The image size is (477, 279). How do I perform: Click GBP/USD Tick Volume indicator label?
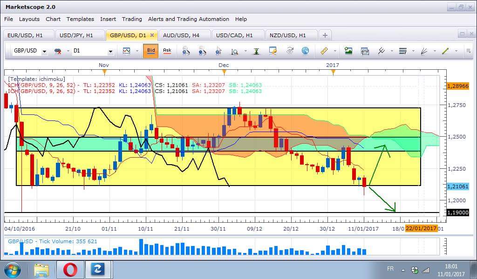(52, 241)
